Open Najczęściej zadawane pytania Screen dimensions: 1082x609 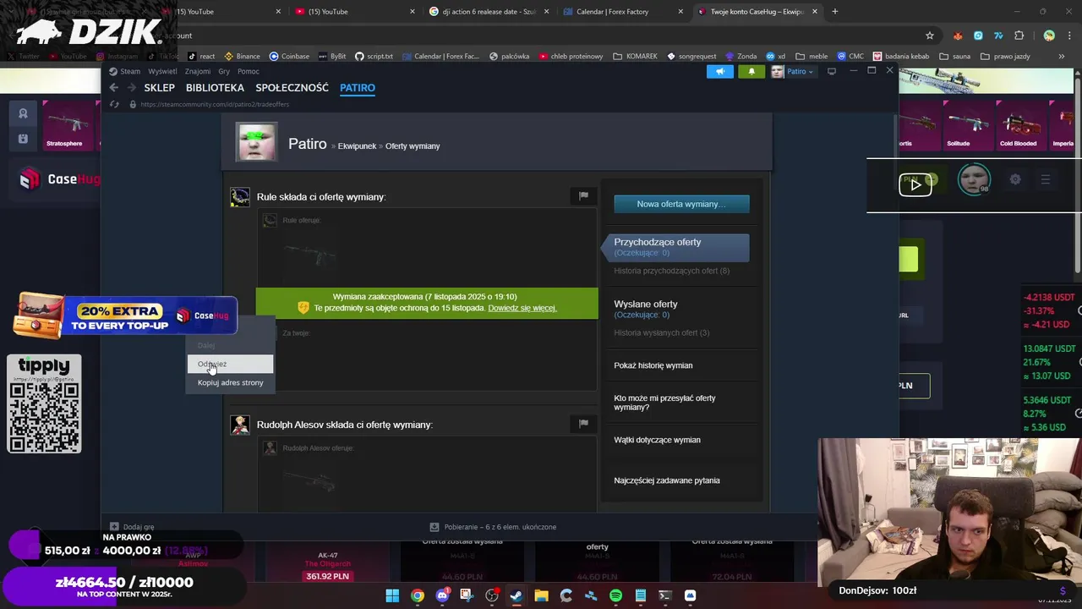point(667,480)
